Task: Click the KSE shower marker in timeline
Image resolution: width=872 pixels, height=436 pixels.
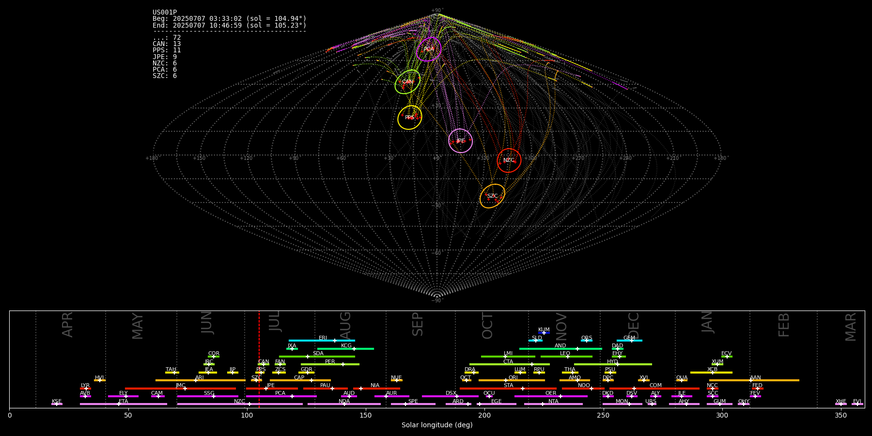Action: click(x=57, y=404)
